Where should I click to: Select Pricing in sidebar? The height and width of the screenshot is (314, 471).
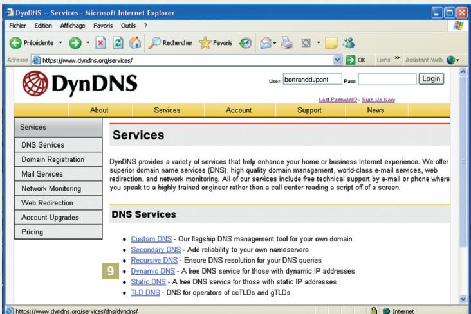[59, 232]
